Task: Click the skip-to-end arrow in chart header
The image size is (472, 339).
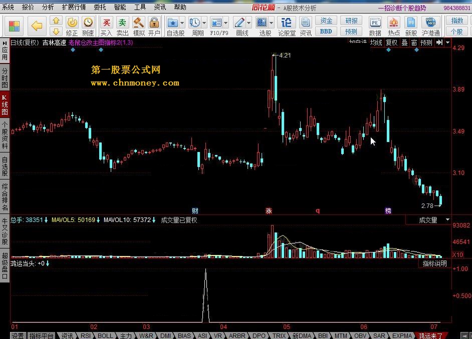Action: click(439, 42)
